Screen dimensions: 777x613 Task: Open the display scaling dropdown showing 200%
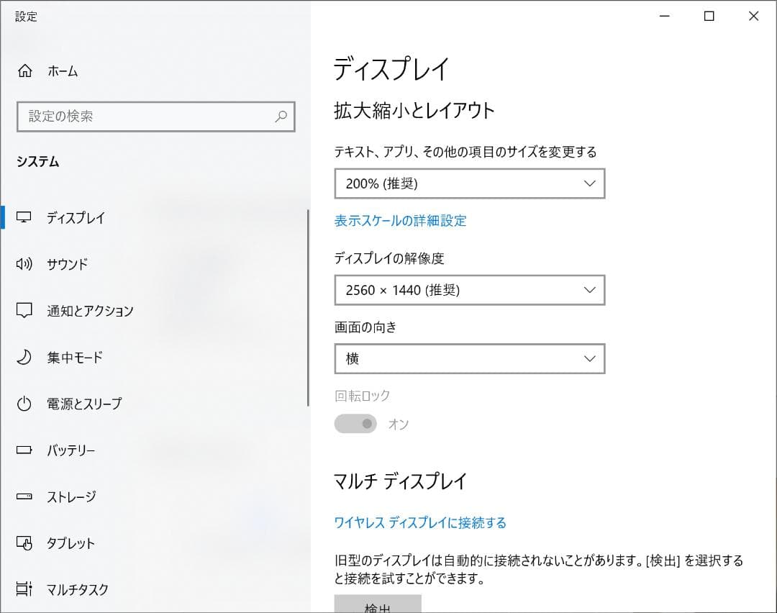click(469, 183)
